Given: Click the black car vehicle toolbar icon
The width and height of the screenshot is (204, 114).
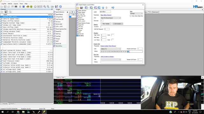Looking at the screenshot, I should 16,6.
